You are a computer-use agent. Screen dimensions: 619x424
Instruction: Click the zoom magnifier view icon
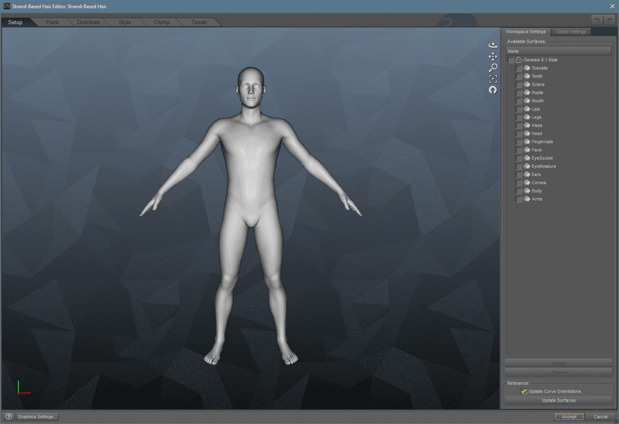point(493,68)
